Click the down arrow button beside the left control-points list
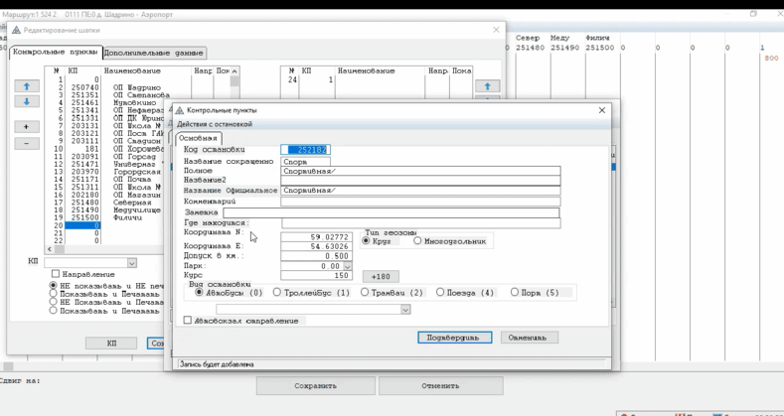784x416 pixels. click(x=27, y=101)
